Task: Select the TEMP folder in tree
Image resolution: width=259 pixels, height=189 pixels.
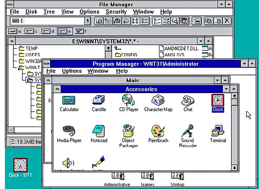Action: [x=28, y=48]
